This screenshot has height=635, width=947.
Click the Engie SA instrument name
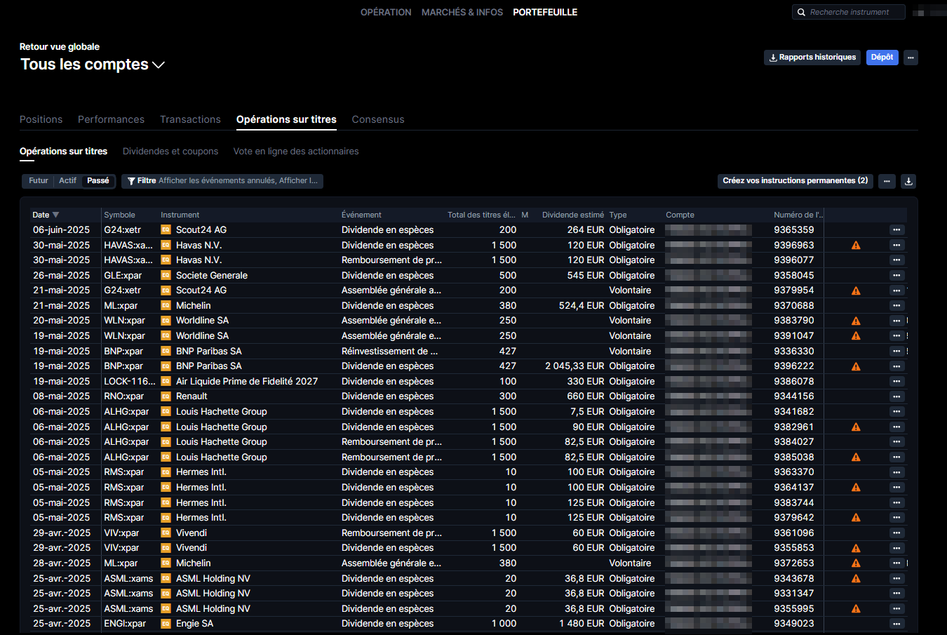194,624
